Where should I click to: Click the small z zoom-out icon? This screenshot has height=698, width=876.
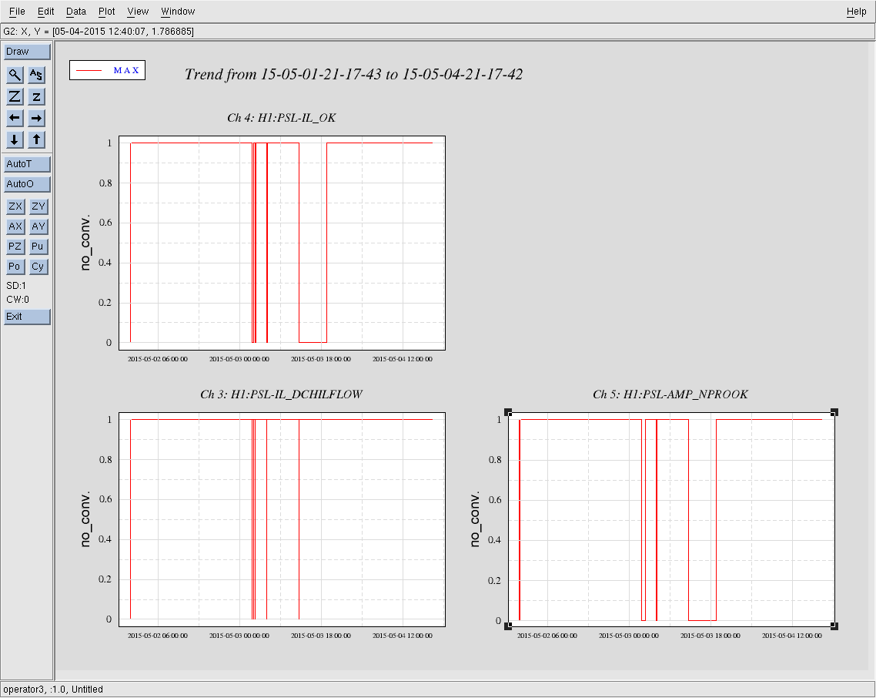[36, 96]
